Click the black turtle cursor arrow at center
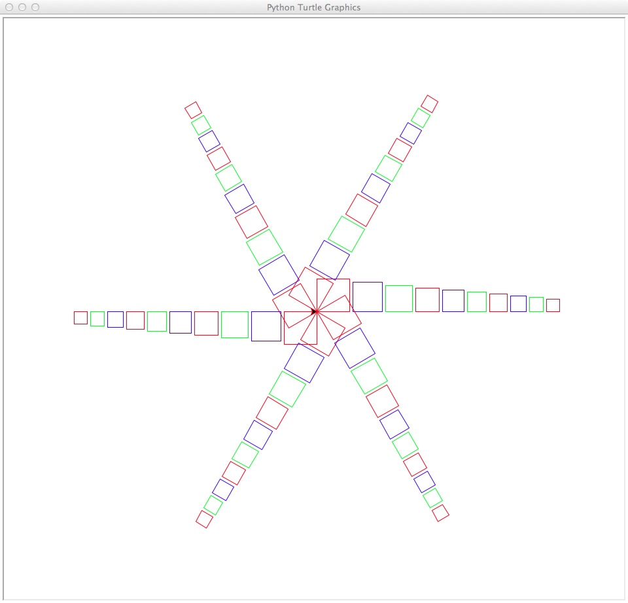This screenshot has width=628, height=603. (314, 311)
